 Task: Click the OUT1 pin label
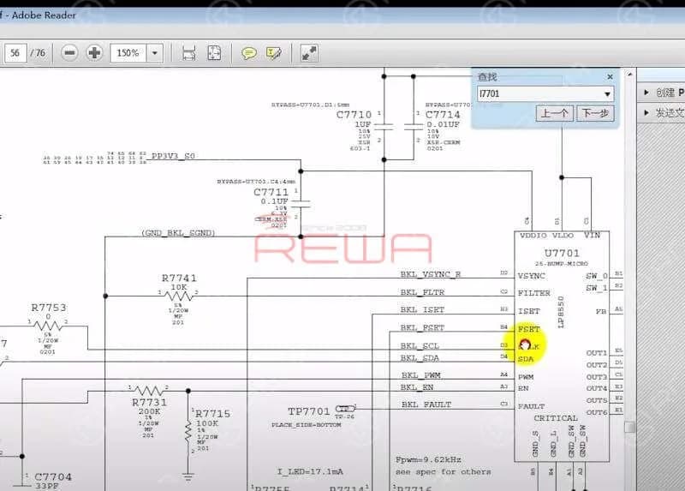point(596,353)
